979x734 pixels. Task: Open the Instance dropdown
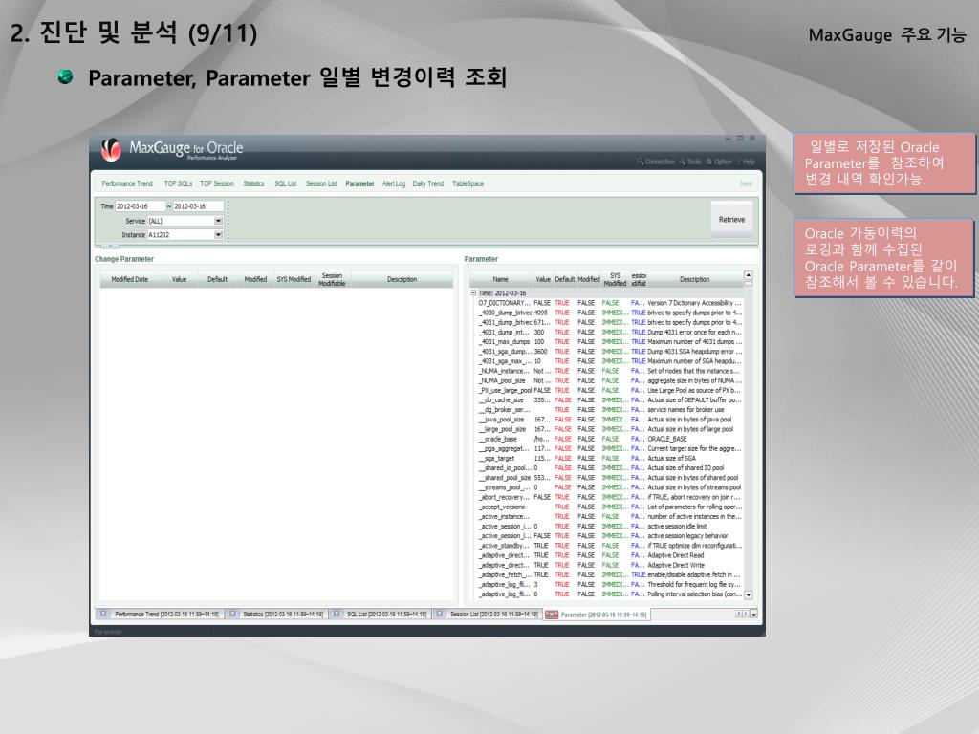click(218, 235)
